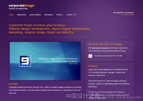143x101 pixels.
Task: Click Read More for Confluence
Action: tap(101, 98)
